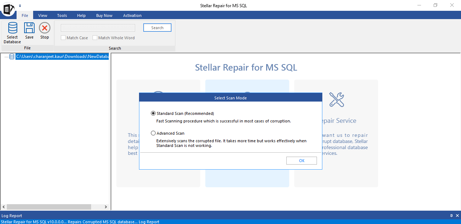461x224 pixels.
Task: Open quick access toolbar dropdown arrow
Action: click(x=20, y=5)
